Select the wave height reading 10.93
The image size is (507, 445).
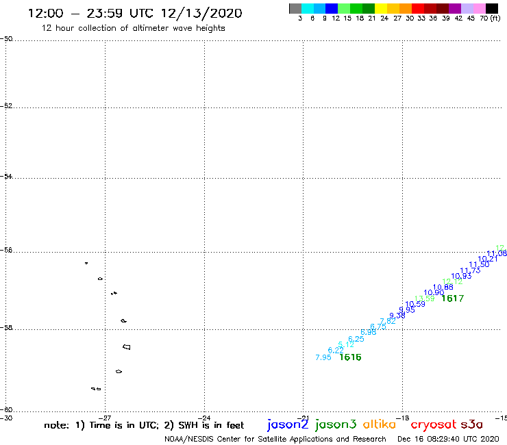[461, 276]
